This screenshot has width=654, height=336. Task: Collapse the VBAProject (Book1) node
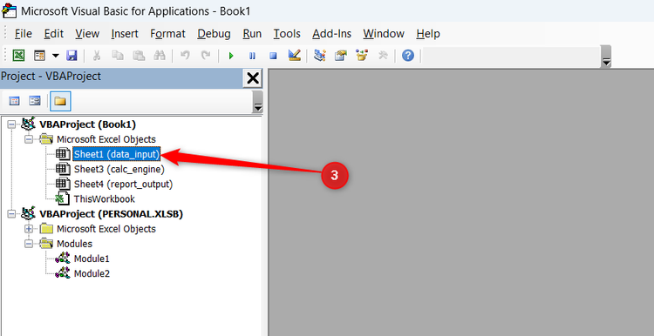point(11,124)
